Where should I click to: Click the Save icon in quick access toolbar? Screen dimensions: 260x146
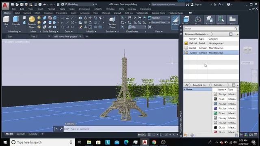pos(22,4)
